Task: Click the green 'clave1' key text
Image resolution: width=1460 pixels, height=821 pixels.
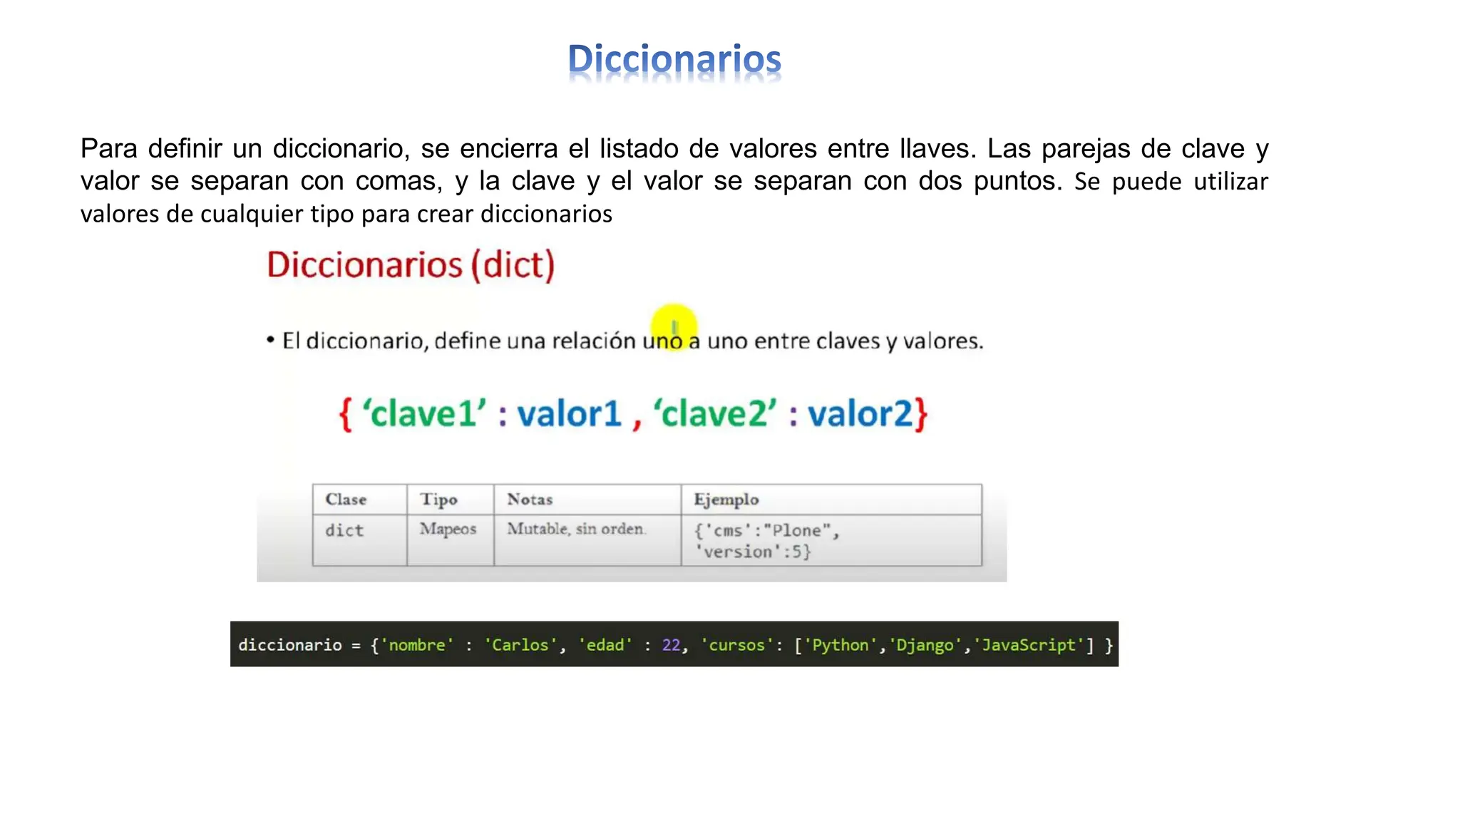Action: [424, 413]
